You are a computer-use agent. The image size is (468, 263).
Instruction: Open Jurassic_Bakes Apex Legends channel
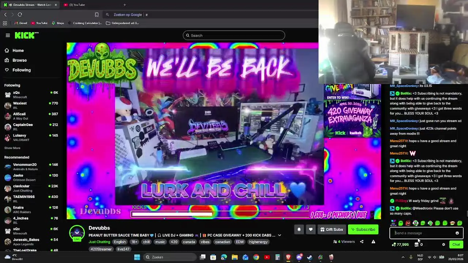click(x=31, y=241)
